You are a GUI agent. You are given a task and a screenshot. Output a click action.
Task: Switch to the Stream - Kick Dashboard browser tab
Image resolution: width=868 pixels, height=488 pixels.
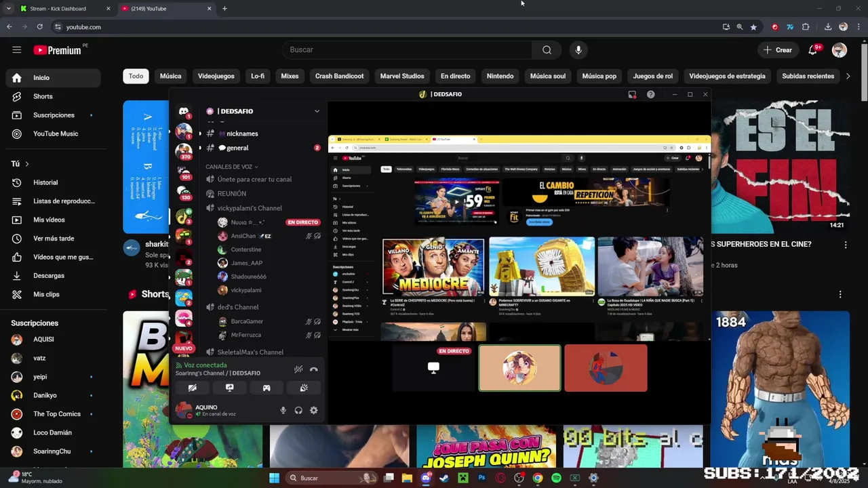point(65,9)
